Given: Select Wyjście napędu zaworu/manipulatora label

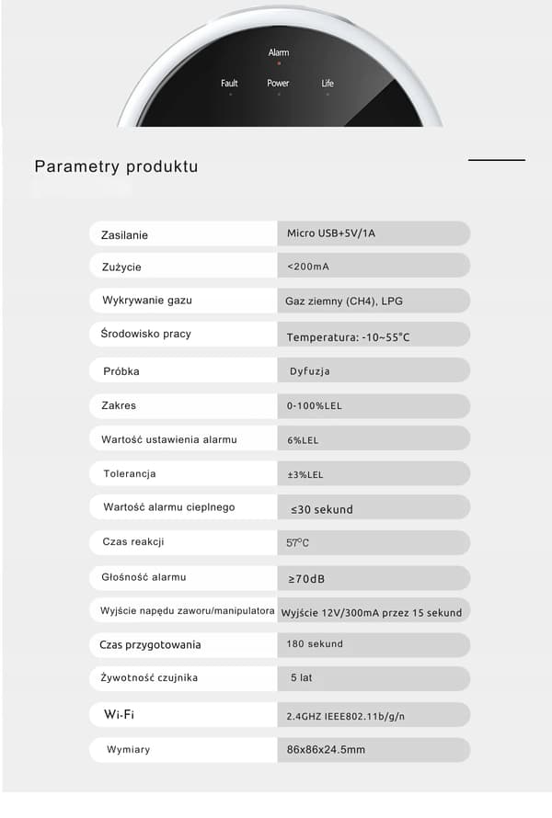Looking at the screenshot, I should [x=187, y=611].
